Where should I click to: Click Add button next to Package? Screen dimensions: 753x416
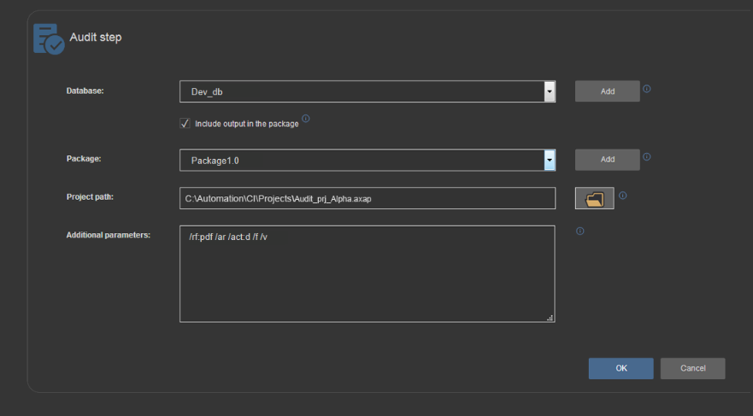tap(608, 159)
